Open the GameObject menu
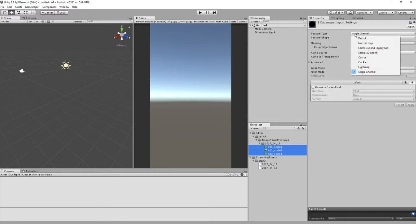The image size is (416, 224). tap(32, 7)
